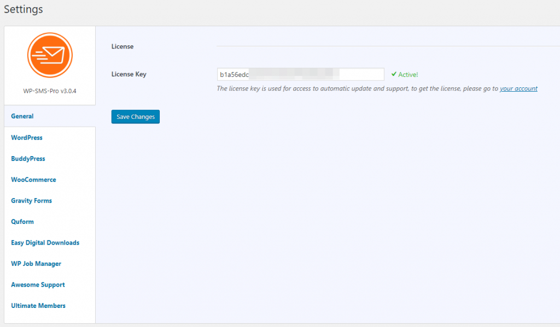
Task: Click the 'Active!' status text
Action: 408,75
